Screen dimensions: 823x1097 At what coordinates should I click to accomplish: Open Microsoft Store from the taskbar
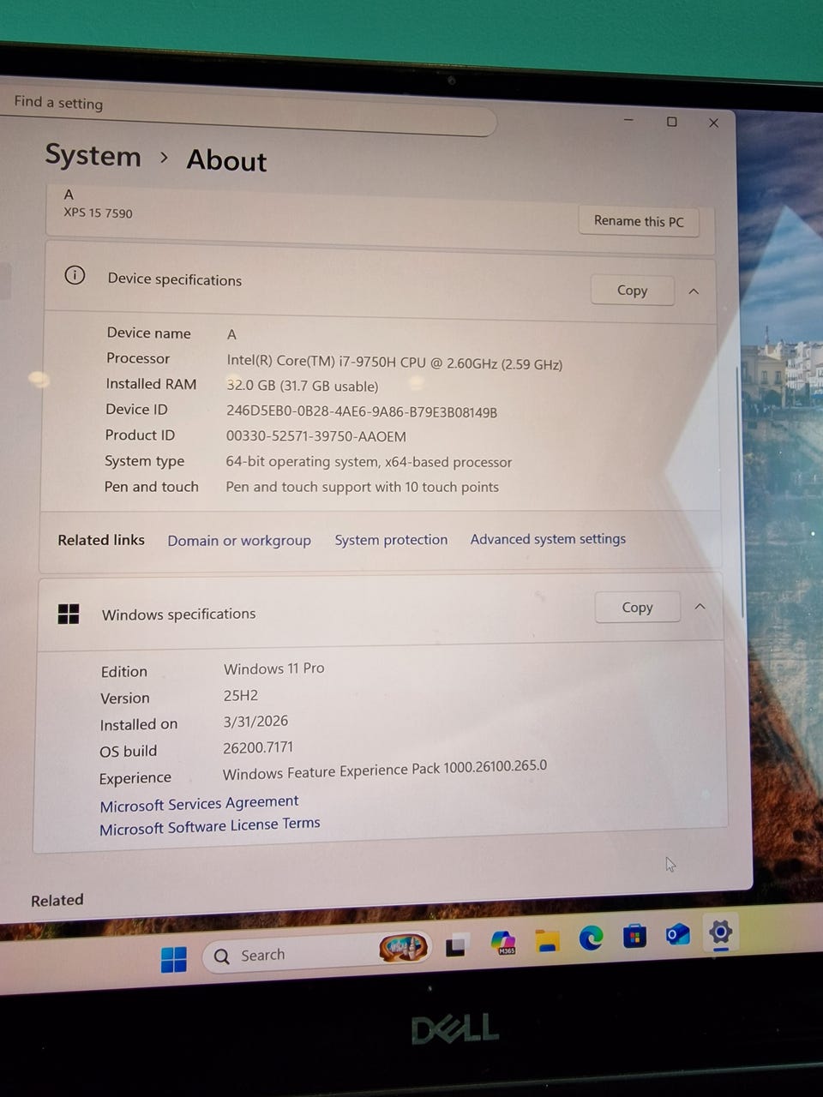634,936
